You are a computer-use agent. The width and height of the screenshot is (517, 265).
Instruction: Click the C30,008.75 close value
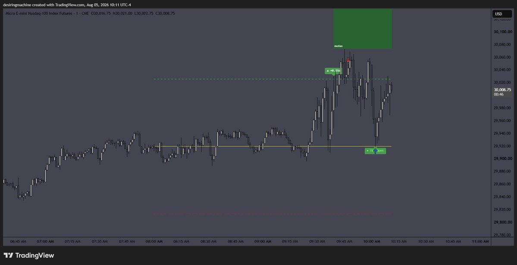coord(165,13)
